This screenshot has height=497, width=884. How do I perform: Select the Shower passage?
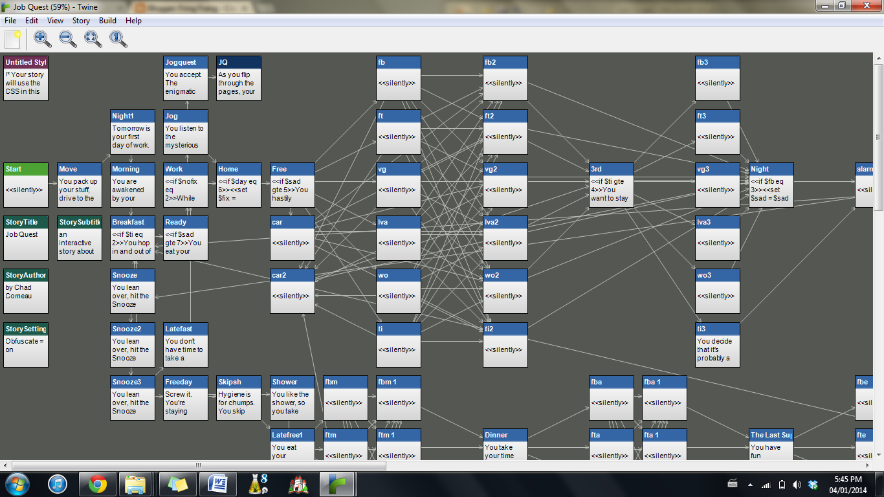tap(293, 397)
